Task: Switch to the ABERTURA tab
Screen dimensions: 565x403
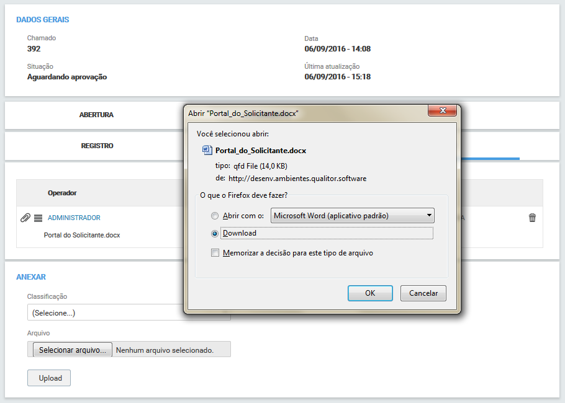Action: [x=96, y=115]
